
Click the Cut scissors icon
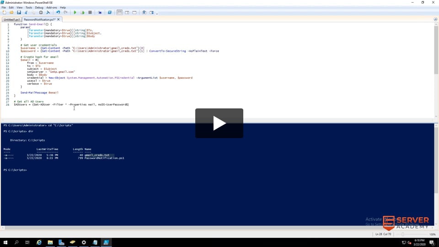tap(26, 12)
